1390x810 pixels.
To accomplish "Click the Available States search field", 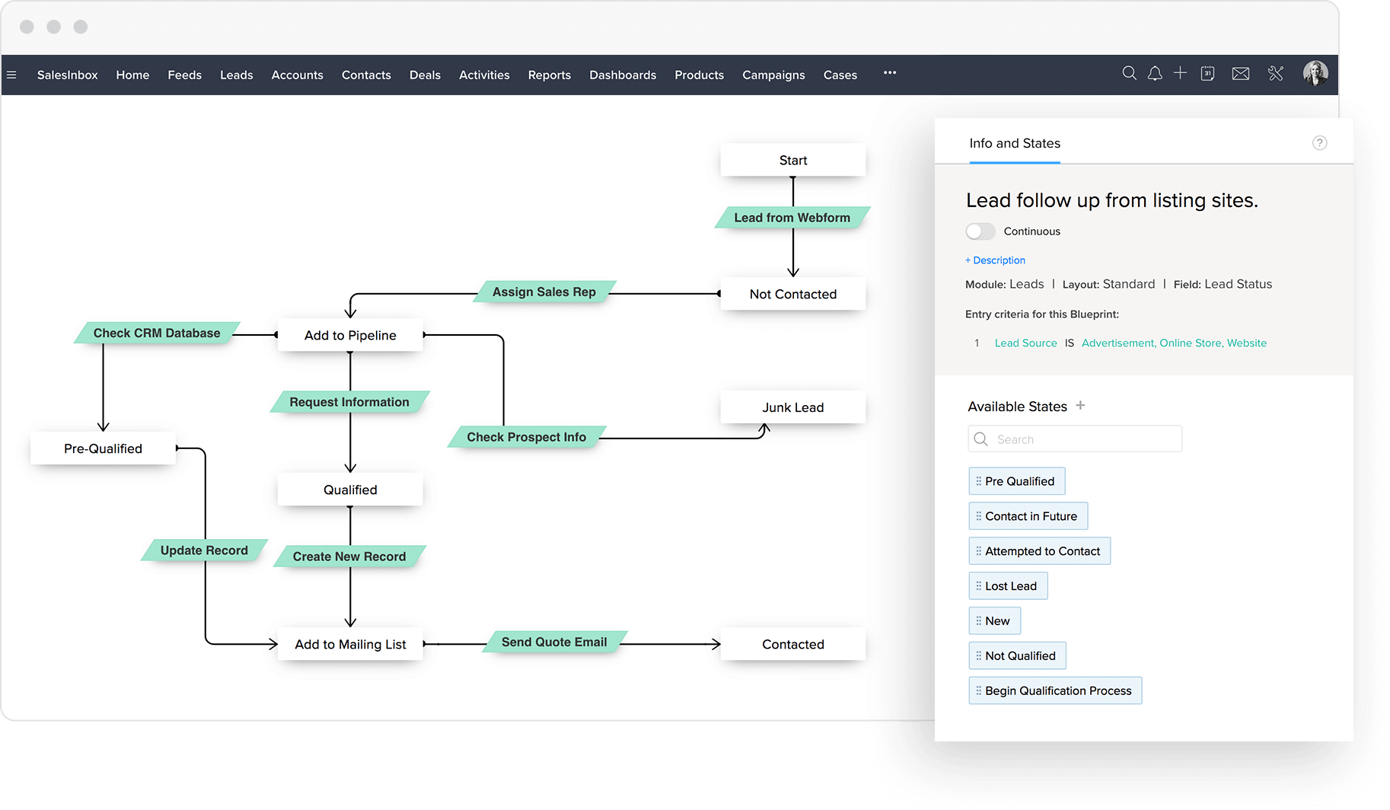I will [x=1075, y=439].
